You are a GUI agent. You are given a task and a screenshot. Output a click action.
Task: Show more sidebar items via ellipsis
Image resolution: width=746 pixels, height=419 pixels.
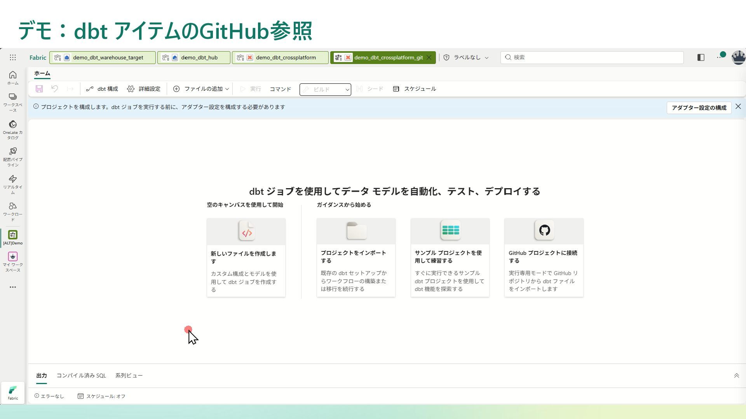tap(13, 287)
